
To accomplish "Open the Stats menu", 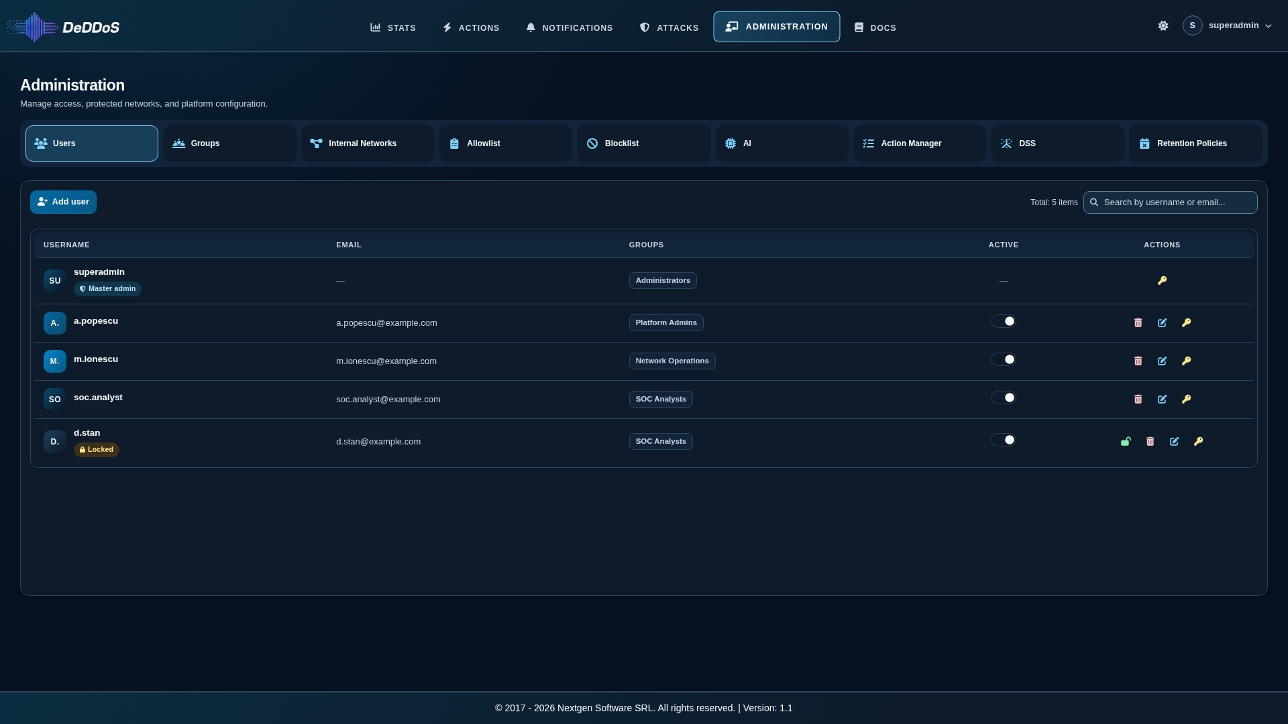I will coord(393,28).
